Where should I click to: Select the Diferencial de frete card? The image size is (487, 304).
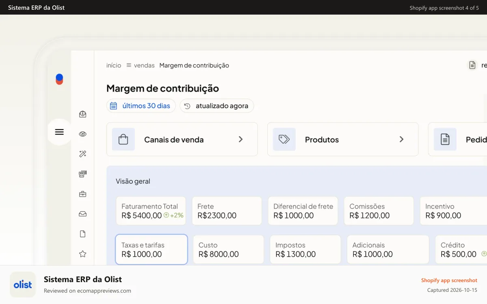coord(303,211)
